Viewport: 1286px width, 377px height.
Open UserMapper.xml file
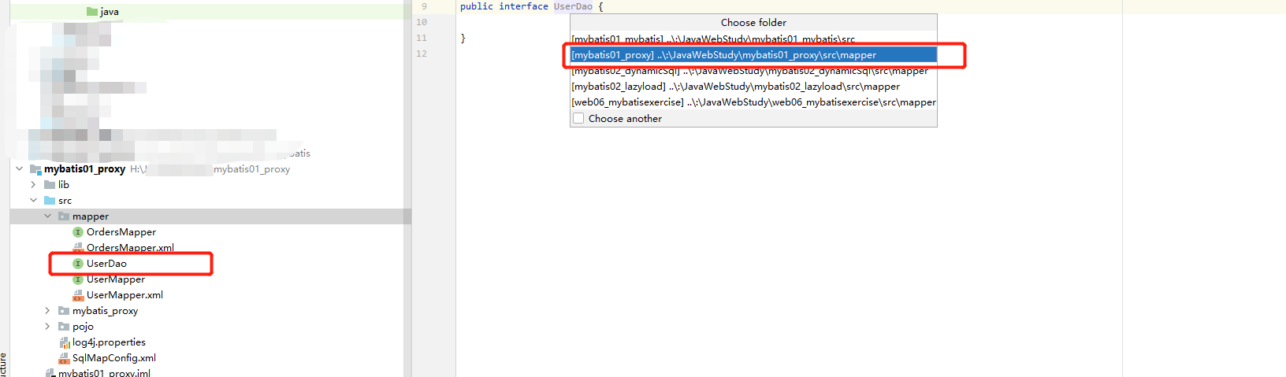125,295
